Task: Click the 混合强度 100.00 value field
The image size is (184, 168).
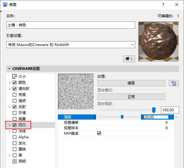Action: [x=170, y=110]
